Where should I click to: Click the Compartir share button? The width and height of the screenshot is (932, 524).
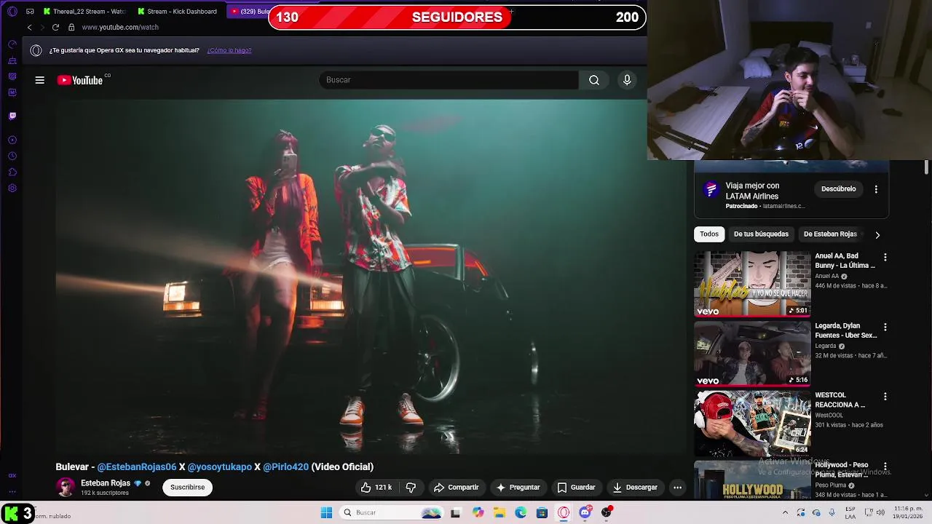(456, 488)
